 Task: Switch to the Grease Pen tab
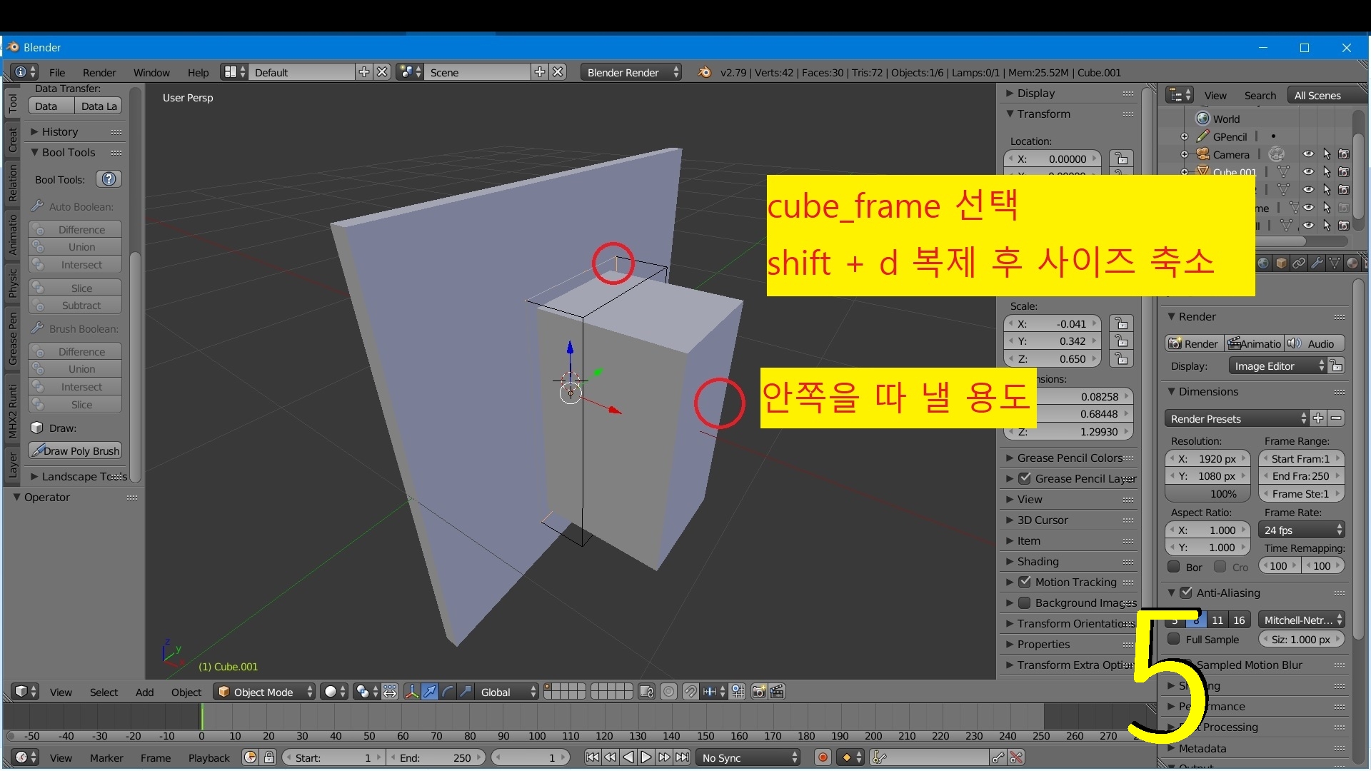12,338
